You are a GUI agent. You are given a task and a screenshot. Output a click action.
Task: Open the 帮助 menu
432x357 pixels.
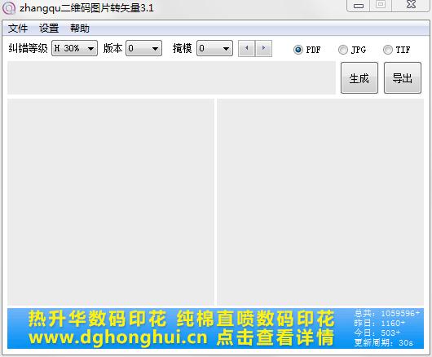click(80, 29)
